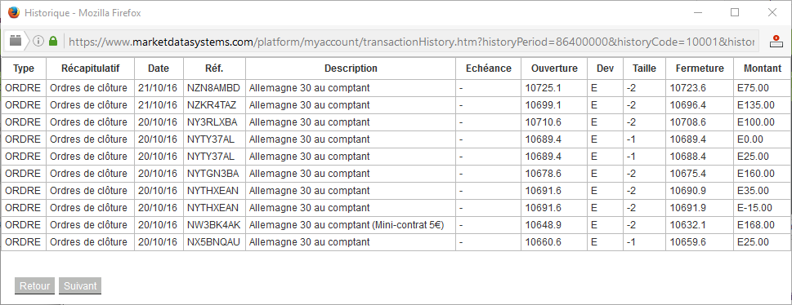Click the Suivant button

(x=80, y=286)
